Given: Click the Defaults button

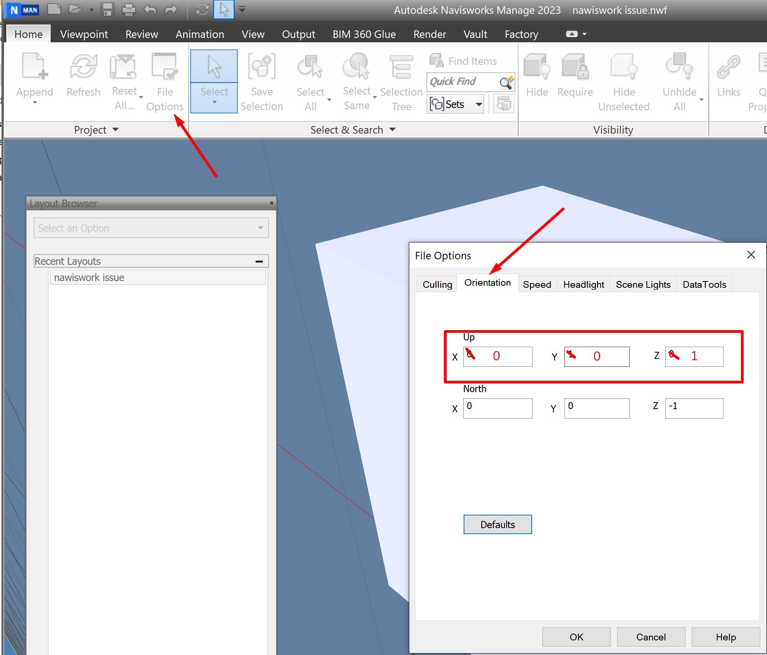Looking at the screenshot, I should (x=497, y=525).
